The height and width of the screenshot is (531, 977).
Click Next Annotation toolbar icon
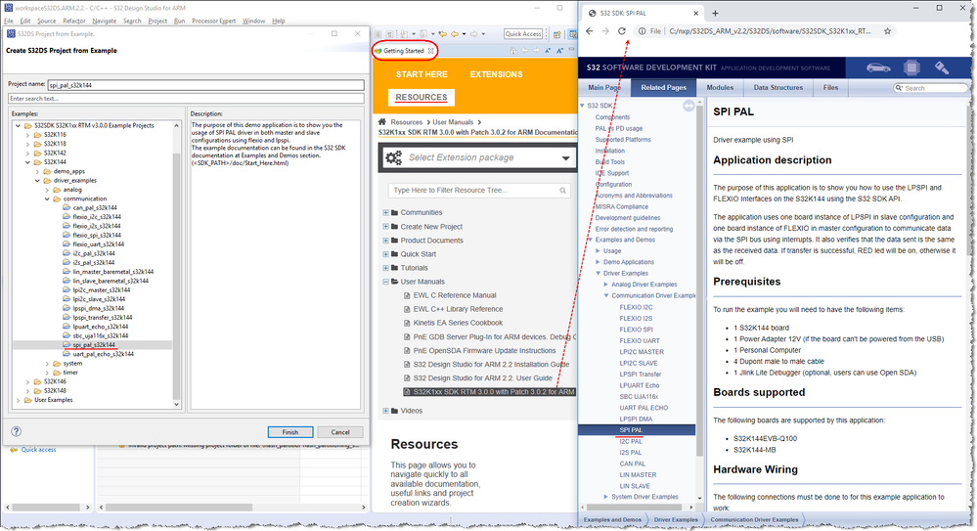point(405,33)
